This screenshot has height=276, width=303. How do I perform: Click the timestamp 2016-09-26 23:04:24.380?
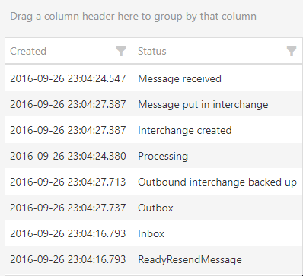[68, 156]
